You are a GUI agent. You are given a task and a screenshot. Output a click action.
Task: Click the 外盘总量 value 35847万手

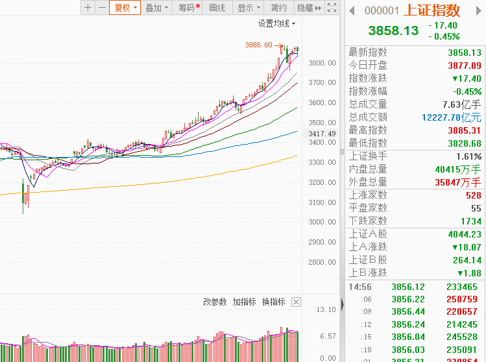point(458,182)
